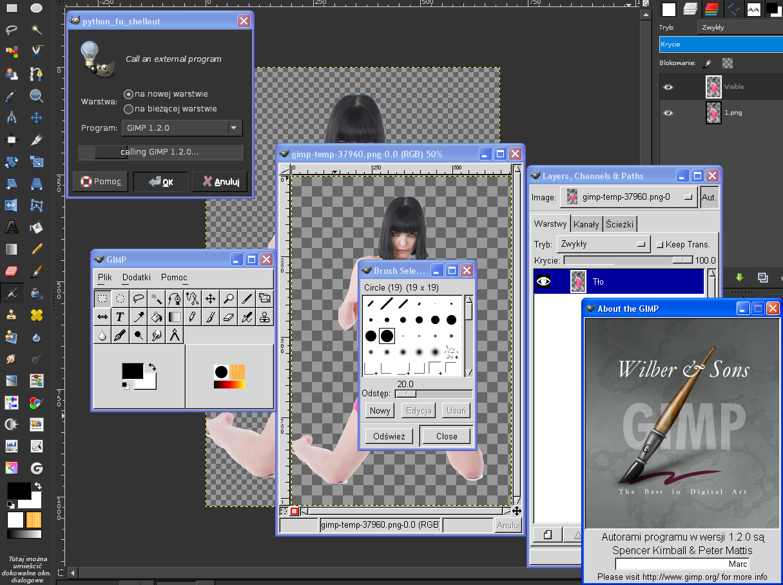The image size is (783, 585).
Task: Choose the Zoom magnifier in main left toolbox
Action: (37, 96)
